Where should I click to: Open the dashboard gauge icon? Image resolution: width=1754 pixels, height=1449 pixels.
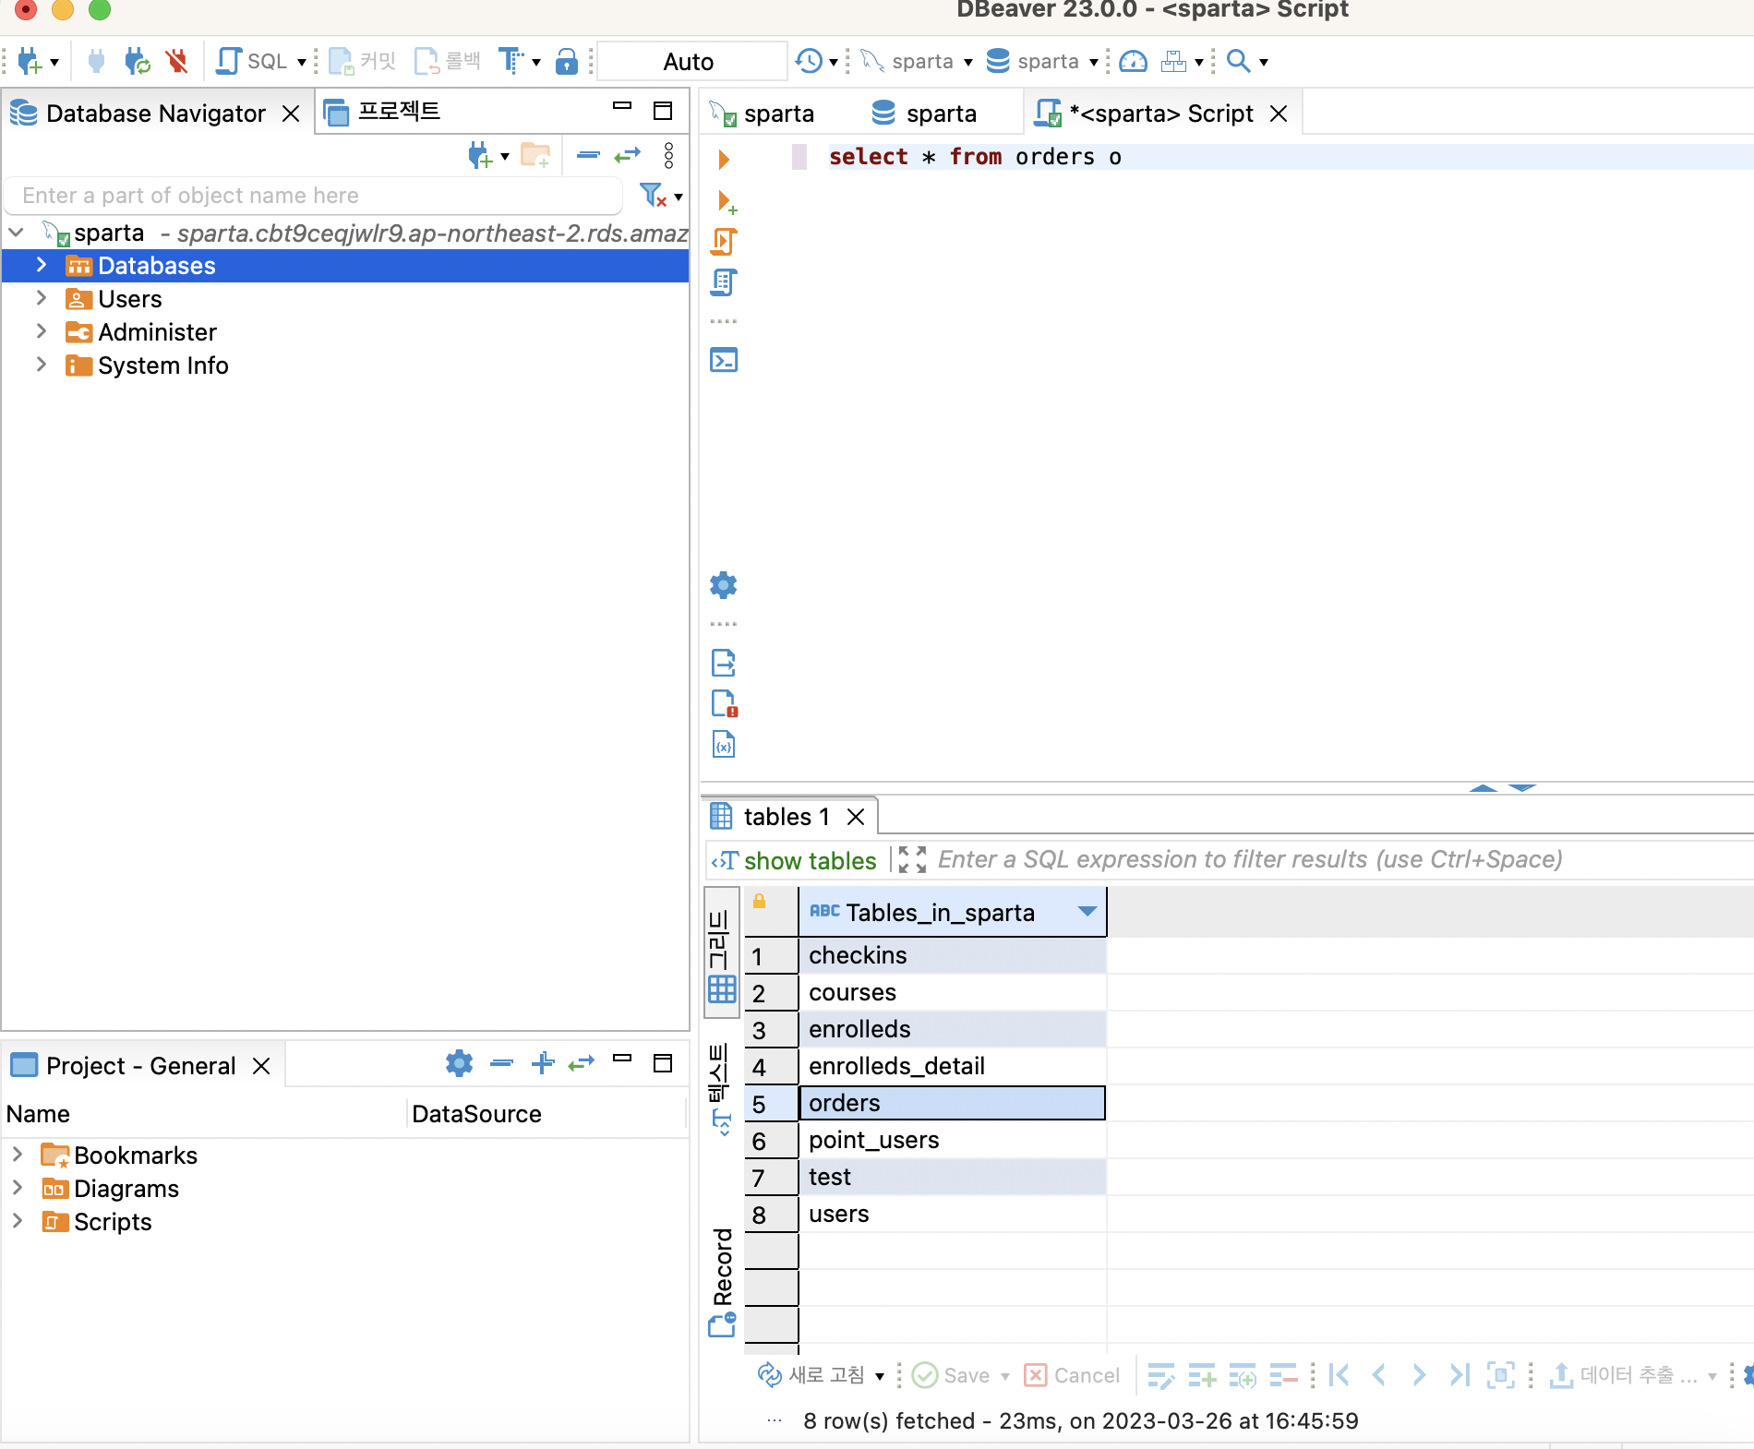tap(1133, 62)
